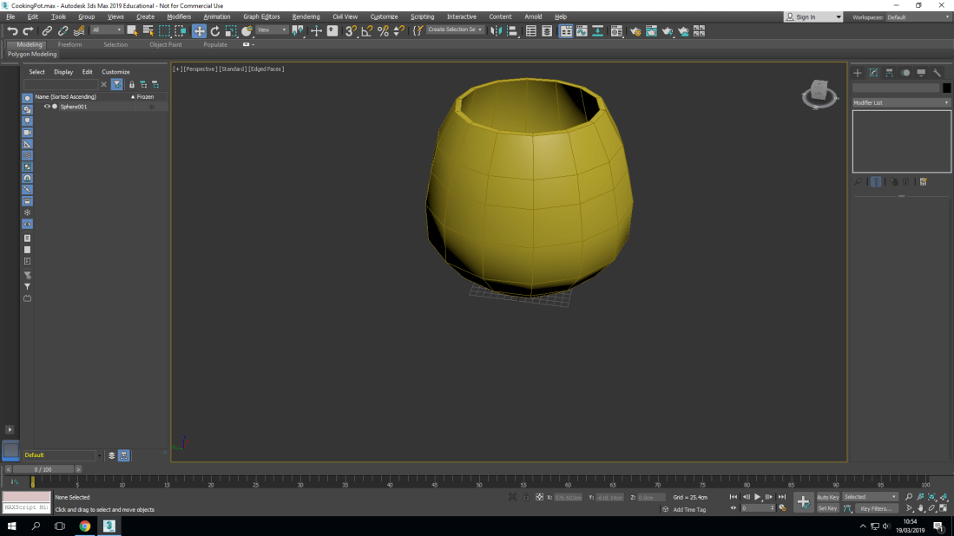The image size is (954, 536).
Task: Select the Rotate tool in the toolbar
Action: [215, 31]
